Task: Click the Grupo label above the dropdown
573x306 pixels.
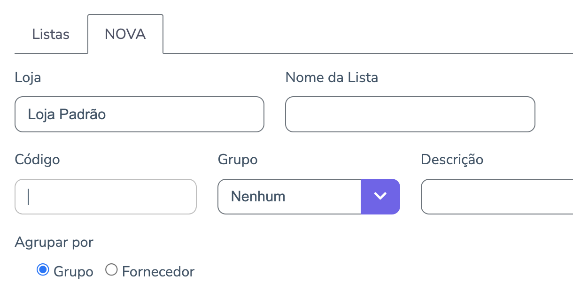Action: [x=238, y=160]
